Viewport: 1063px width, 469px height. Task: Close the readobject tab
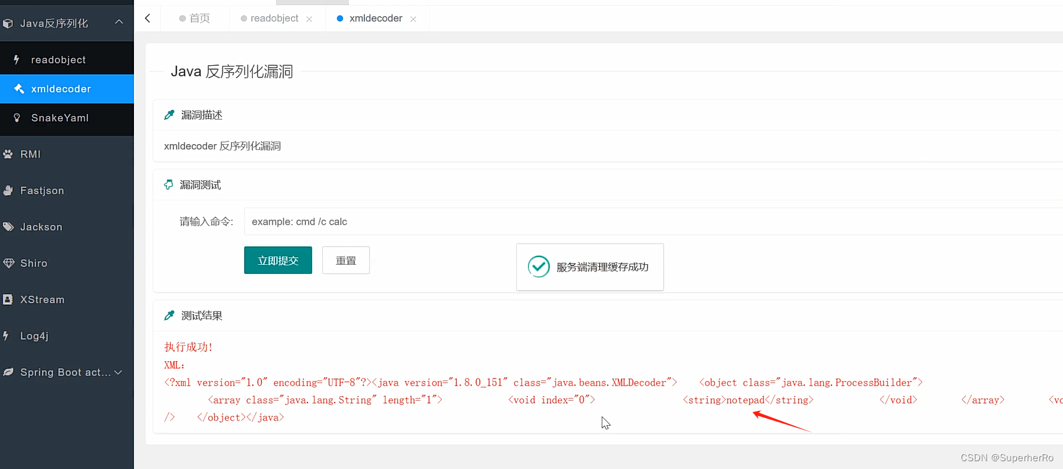(309, 19)
